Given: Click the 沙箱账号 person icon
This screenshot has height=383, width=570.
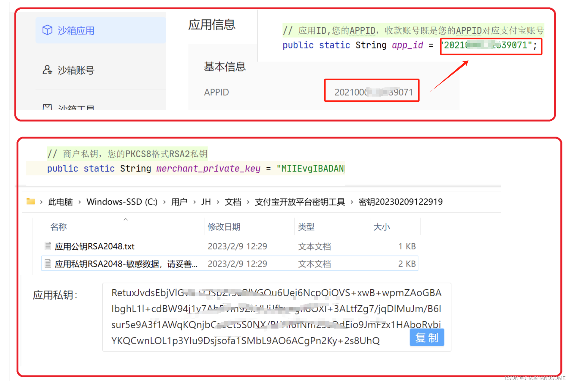Looking at the screenshot, I should (x=47, y=70).
